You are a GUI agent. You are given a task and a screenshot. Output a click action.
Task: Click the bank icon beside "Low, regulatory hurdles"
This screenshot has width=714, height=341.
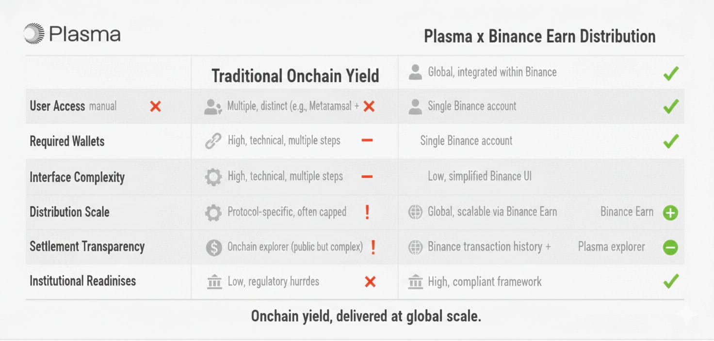tap(214, 281)
